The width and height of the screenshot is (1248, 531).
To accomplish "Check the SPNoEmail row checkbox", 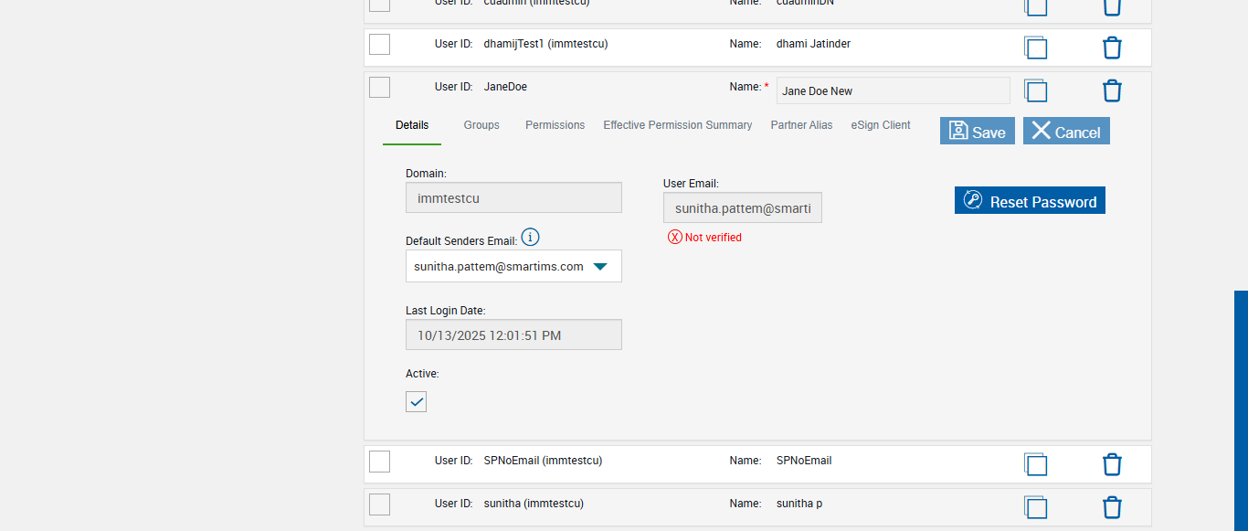I will pyautogui.click(x=379, y=462).
